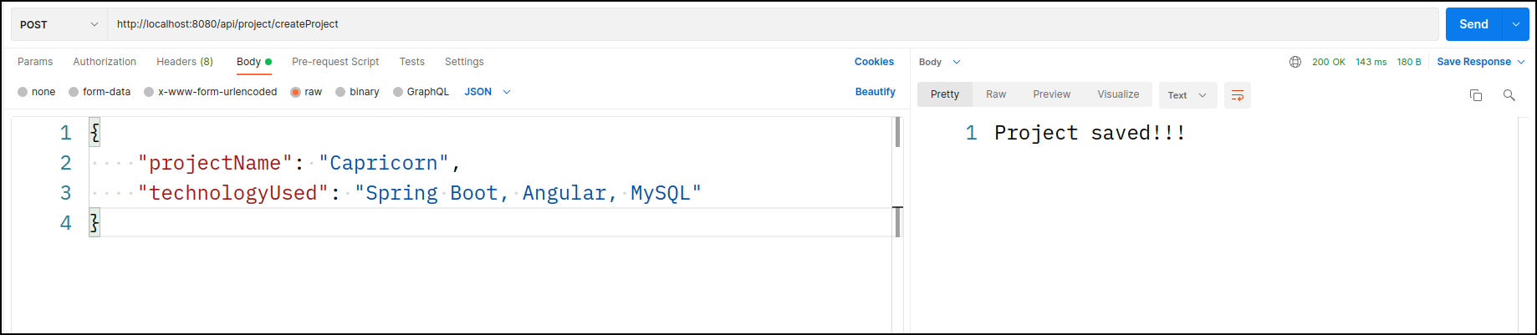The height and width of the screenshot is (335, 1537).
Task: Click the network globe icon
Action: pos(1295,62)
